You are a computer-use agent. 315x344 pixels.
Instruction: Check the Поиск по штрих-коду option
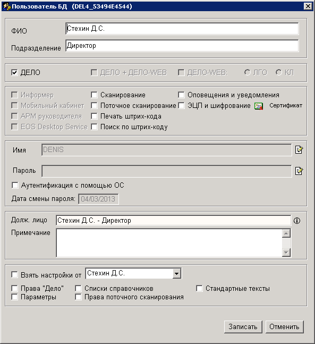click(94, 127)
